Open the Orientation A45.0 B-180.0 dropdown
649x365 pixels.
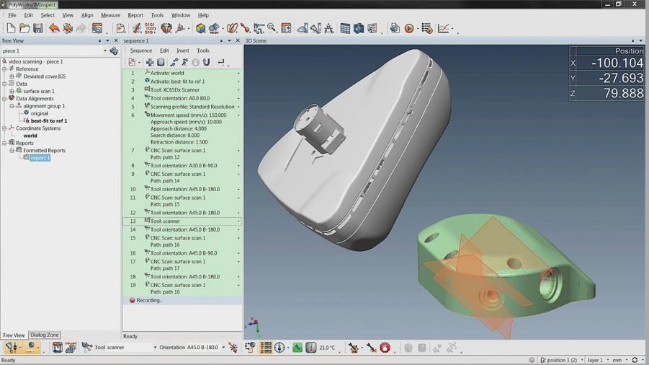223,348
